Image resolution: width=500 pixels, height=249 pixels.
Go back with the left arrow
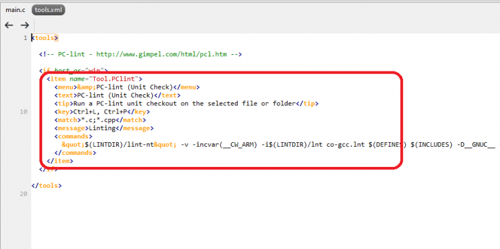[9, 25]
